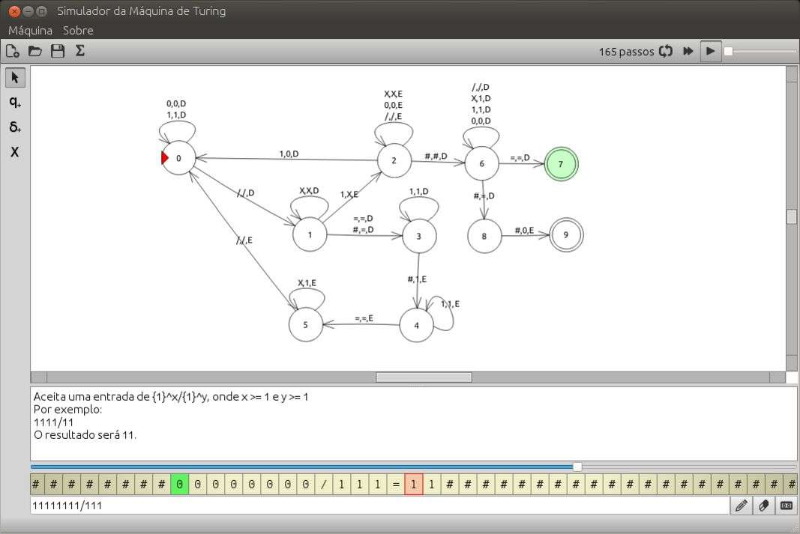Create a new machine file

[12, 51]
